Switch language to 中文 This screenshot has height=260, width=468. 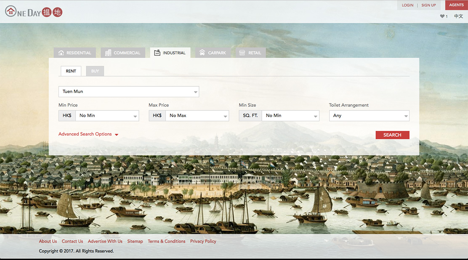tap(458, 16)
